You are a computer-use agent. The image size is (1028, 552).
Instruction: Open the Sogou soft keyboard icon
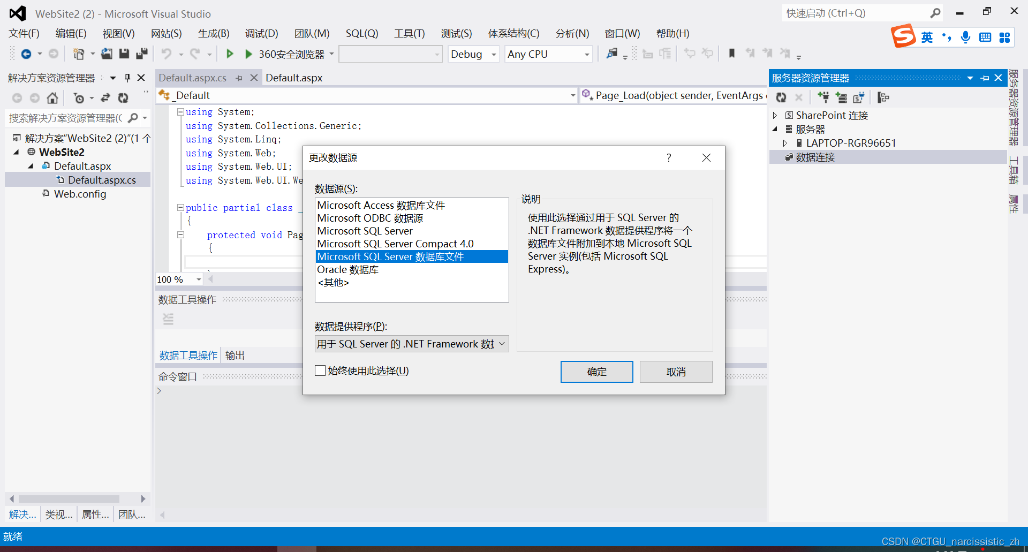[985, 37]
